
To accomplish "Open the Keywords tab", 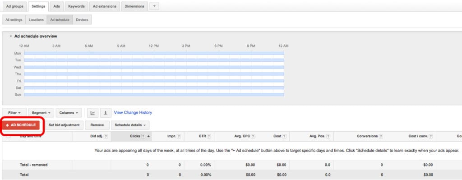I will tap(76, 6).
